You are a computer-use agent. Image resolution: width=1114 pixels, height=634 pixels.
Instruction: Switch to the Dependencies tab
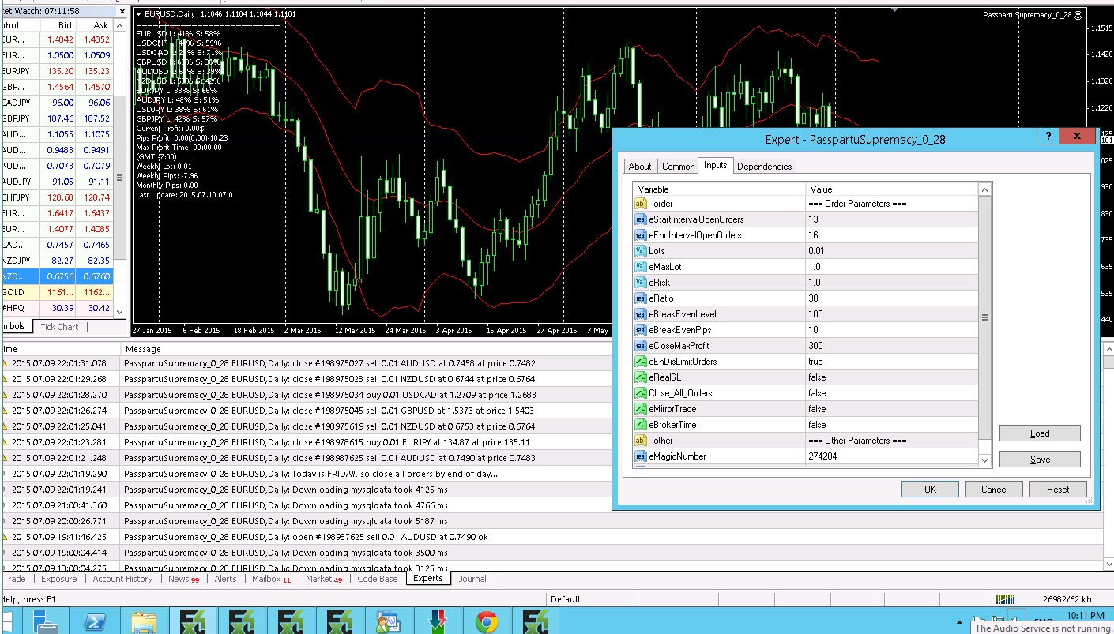click(x=764, y=167)
